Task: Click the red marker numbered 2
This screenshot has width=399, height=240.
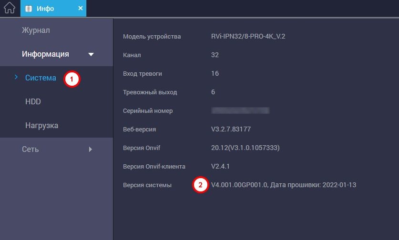Action: [200, 185]
